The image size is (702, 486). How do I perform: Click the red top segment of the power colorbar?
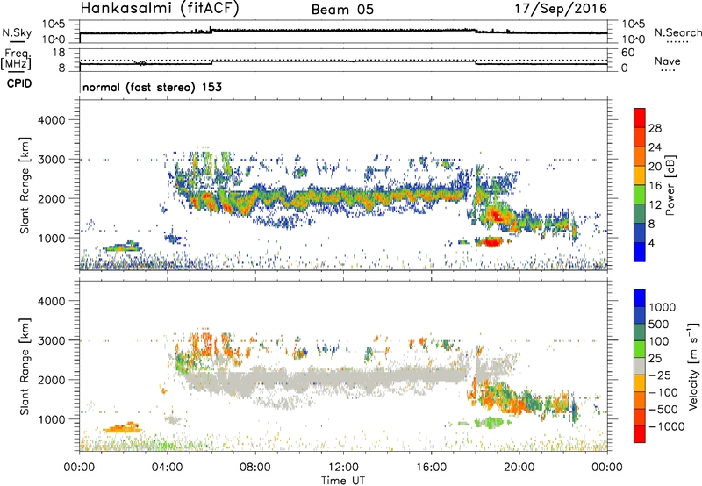[x=640, y=118]
